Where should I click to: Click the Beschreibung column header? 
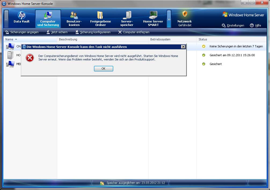tap(103, 39)
